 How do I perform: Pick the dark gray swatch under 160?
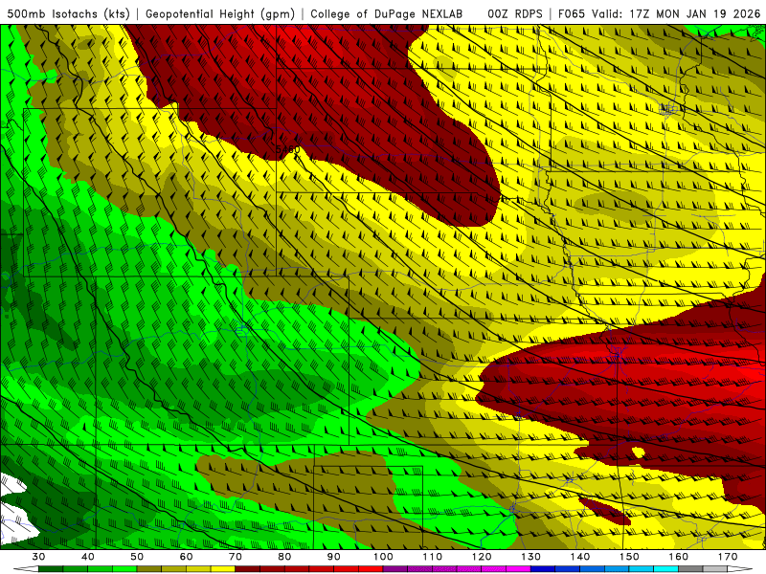690,569
